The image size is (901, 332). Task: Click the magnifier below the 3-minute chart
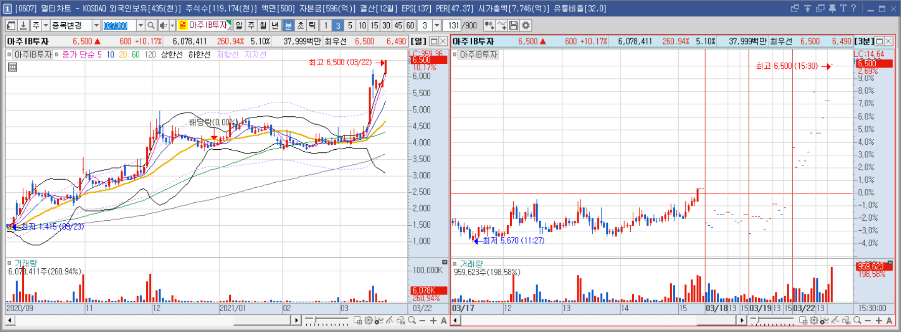[x=857, y=320]
